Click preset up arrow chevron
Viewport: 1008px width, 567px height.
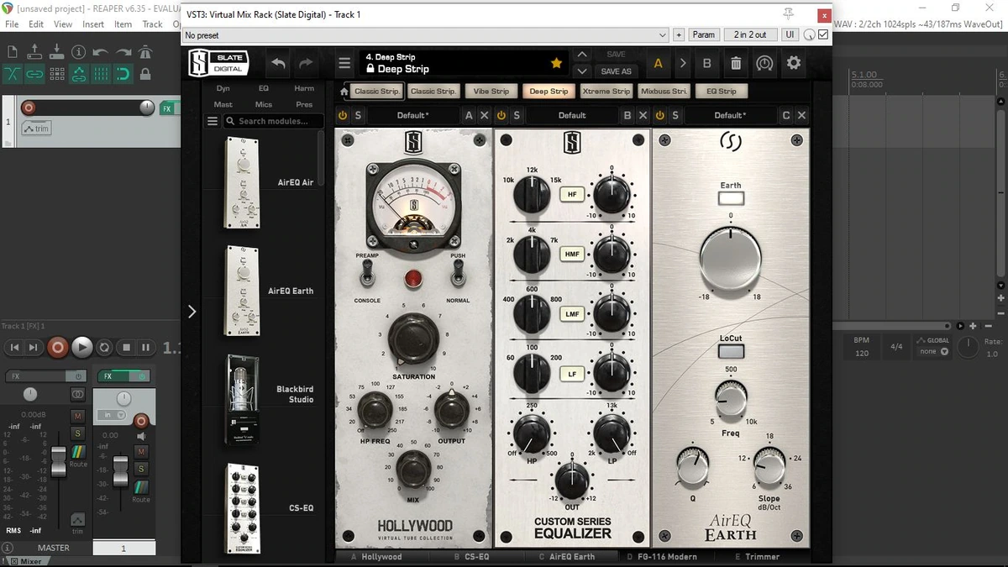[x=582, y=55]
